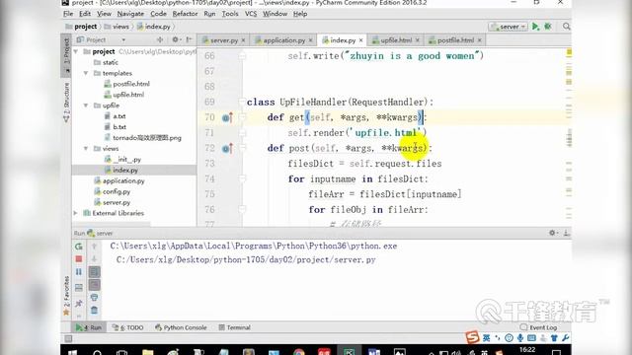The image size is (632, 355).
Task: Open the Navigate menu
Action: 130,14
